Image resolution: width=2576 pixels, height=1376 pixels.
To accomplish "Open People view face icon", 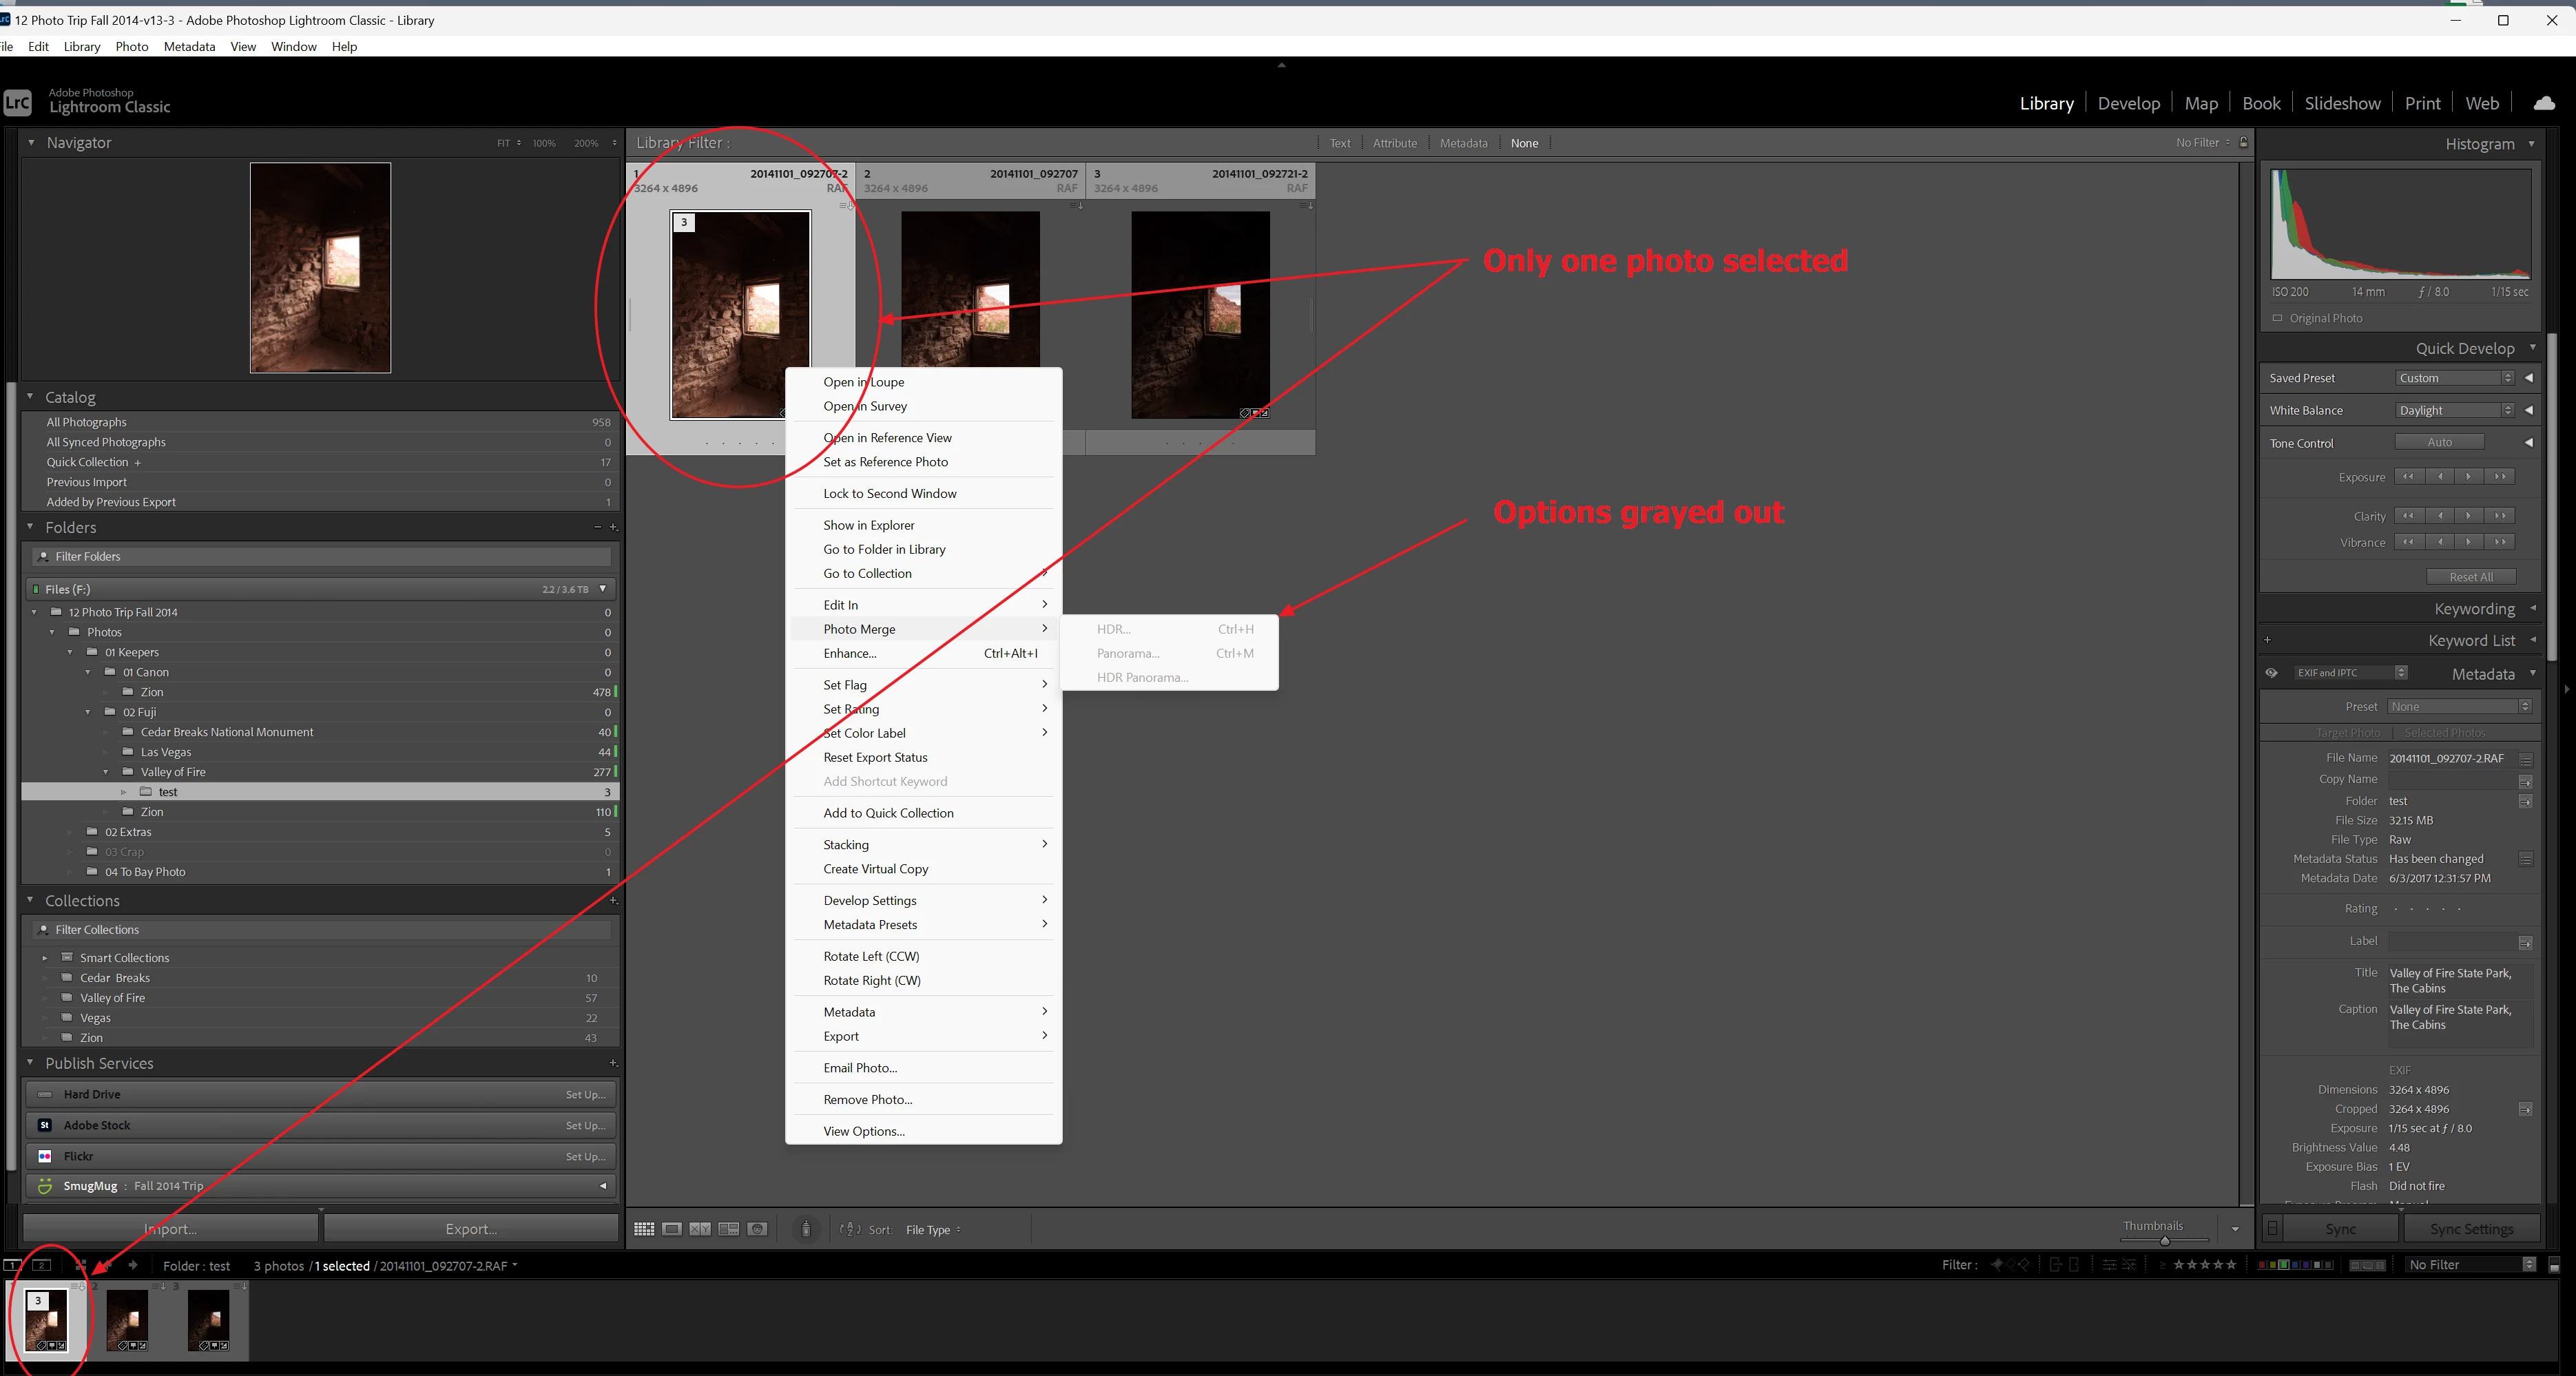I will point(758,1229).
